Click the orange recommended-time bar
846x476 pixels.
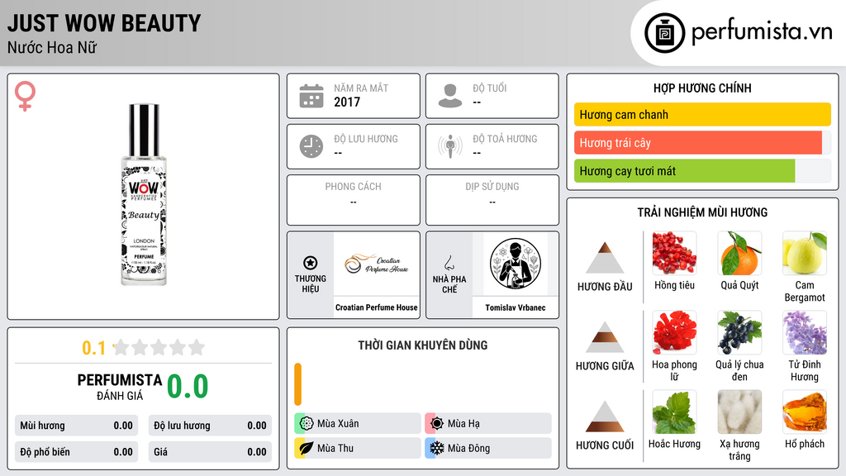pyautogui.click(x=297, y=384)
